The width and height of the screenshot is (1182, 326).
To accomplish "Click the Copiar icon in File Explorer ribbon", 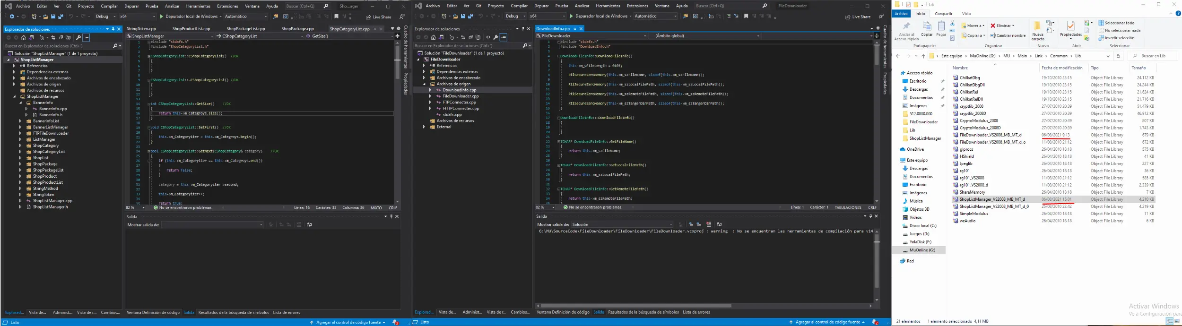I will click(x=927, y=26).
